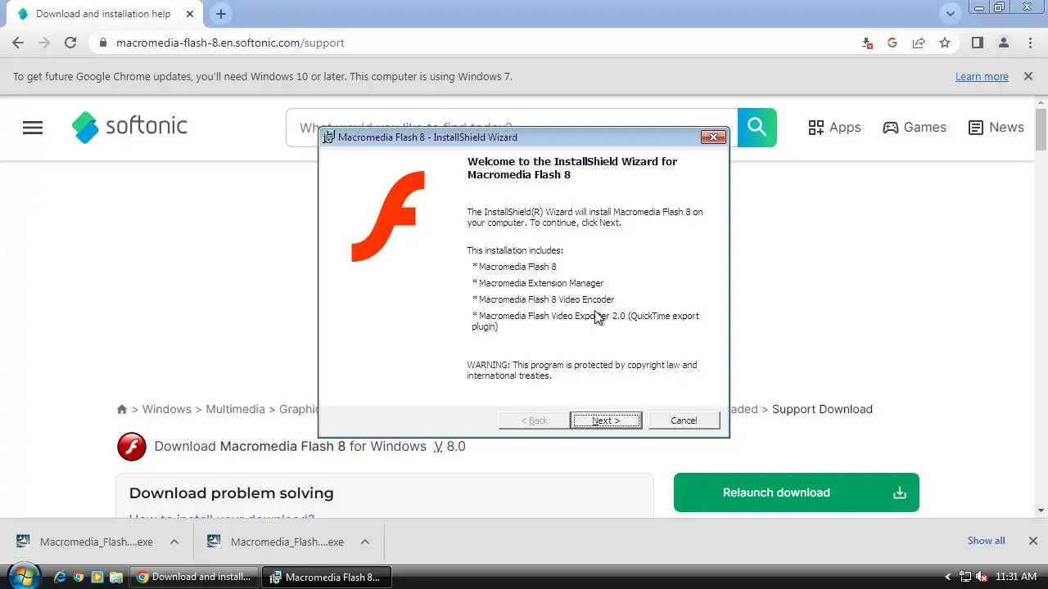The height and width of the screenshot is (589, 1048).
Task: Click the Chrome back arrow
Action: point(18,43)
